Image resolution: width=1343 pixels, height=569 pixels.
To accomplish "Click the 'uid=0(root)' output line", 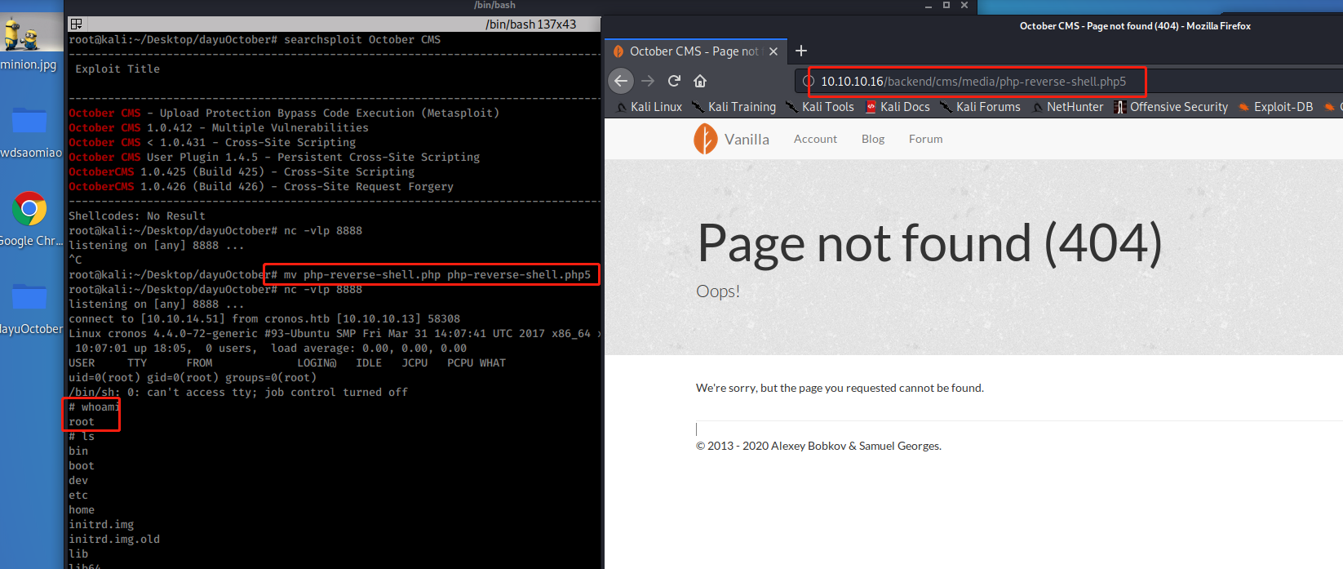I will click(193, 378).
